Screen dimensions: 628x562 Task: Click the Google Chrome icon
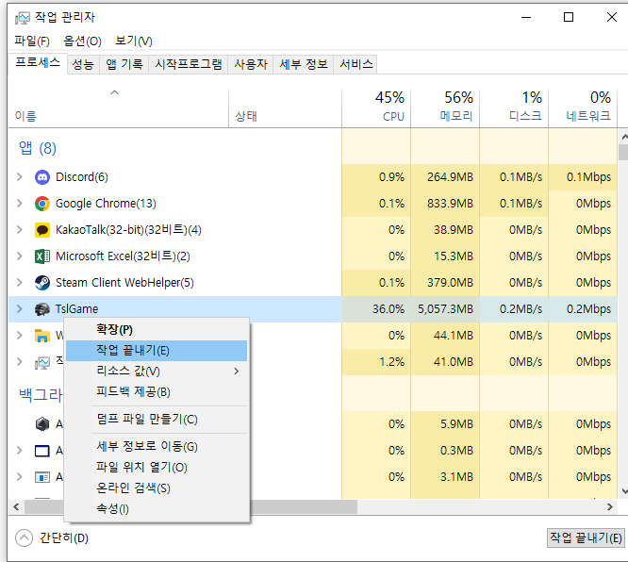tap(42, 204)
